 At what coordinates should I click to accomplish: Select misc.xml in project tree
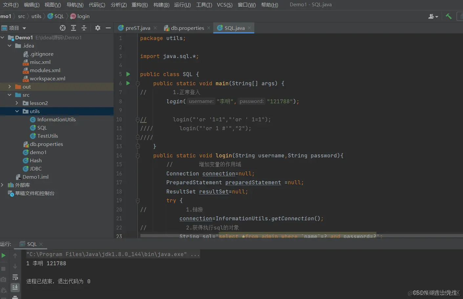click(x=40, y=62)
